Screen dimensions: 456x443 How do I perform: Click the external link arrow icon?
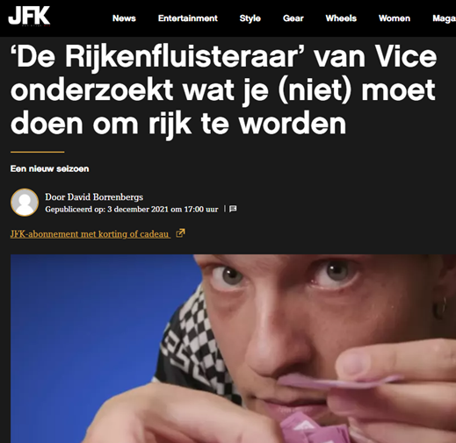180,233
